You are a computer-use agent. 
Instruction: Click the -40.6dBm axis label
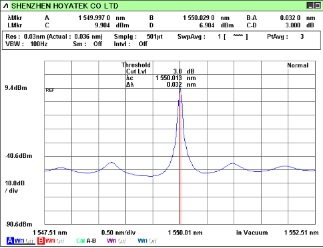[19, 156]
